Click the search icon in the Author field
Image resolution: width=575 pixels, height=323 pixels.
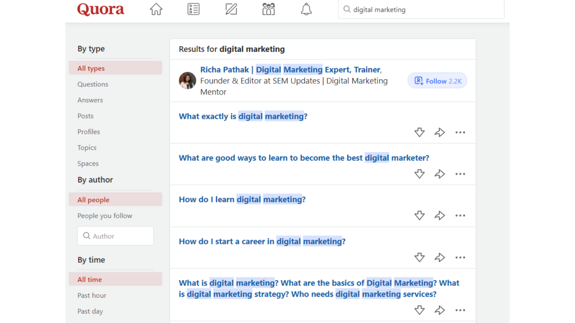click(87, 236)
